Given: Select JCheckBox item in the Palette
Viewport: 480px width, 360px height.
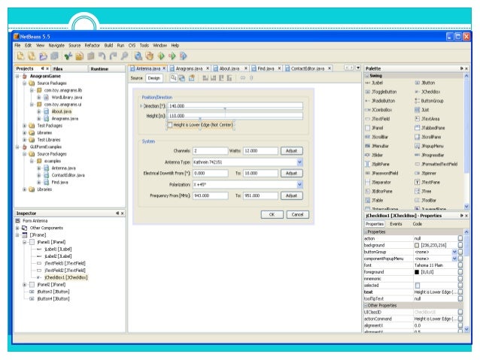Looking at the screenshot, I should click(430, 91).
